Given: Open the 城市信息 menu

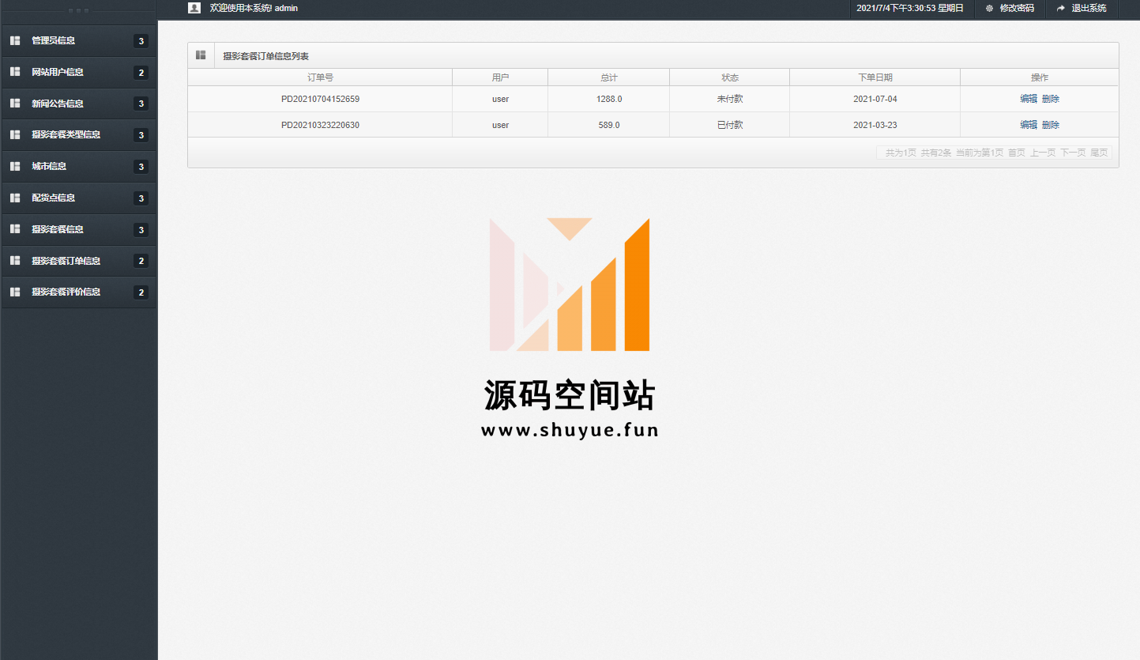Looking at the screenshot, I should [79, 167].
